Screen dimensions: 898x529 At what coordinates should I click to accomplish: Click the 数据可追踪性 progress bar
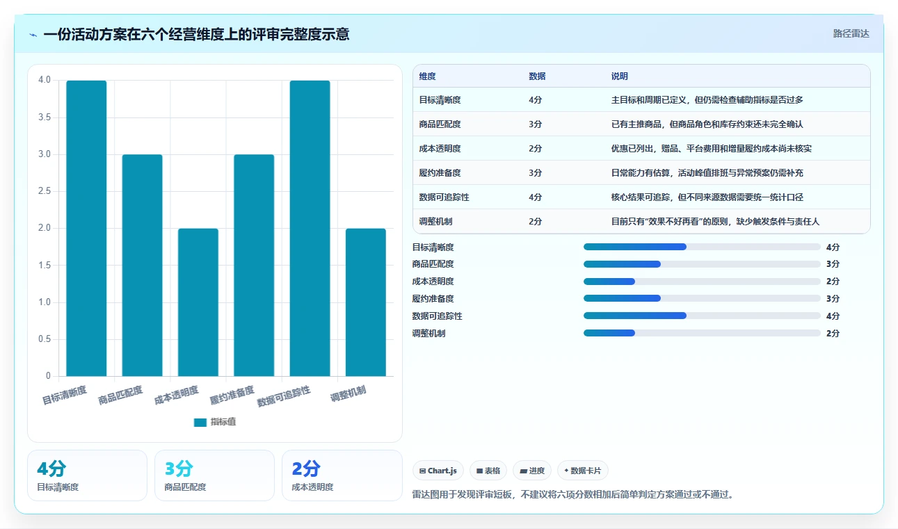pos(702,316)
